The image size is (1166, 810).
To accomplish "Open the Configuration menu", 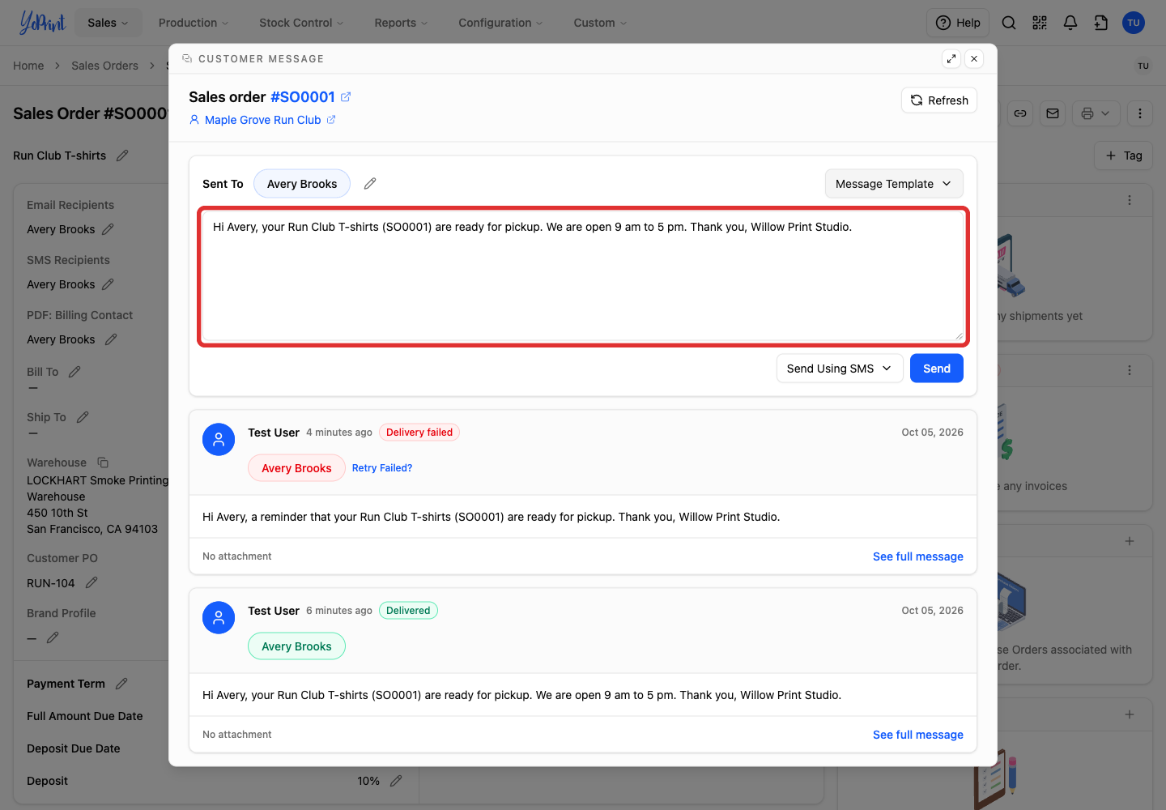I will point(500,23).
